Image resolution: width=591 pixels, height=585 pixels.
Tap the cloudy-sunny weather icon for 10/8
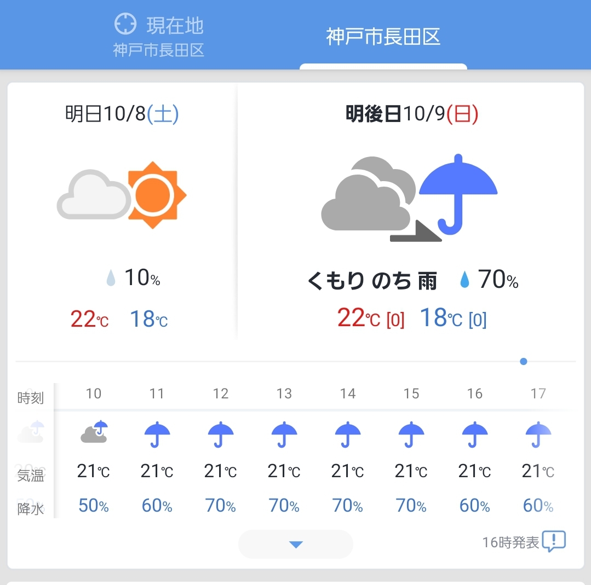tap(122, 195)
